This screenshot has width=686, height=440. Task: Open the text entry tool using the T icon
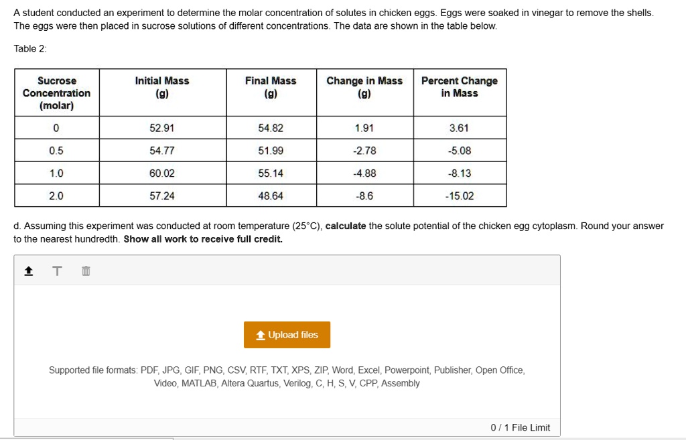[x=57, y=270]
